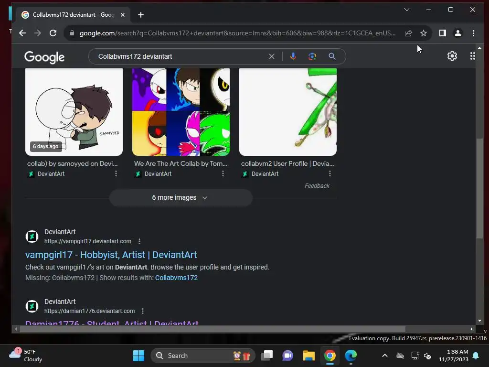Open options for collabvm2 User Profile image
The height and width of the screenshot is (367, 489).
point(330,174)
